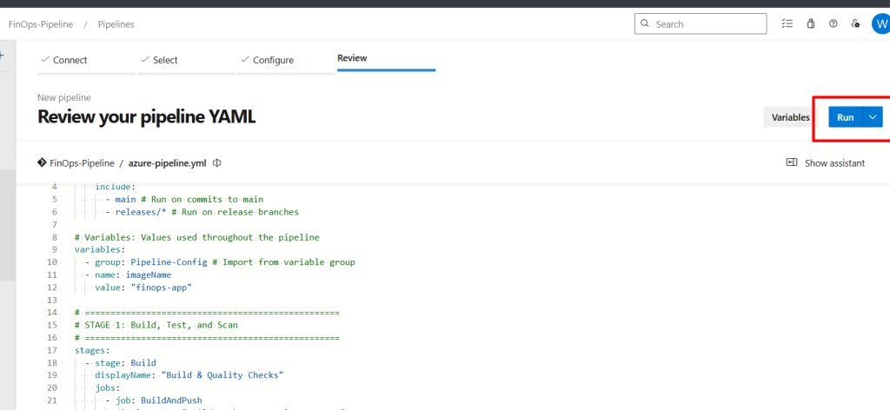Image resolution: width=890 pixels, height=410 pixels.
Task: Click the FinOps-Pipeline breadcrumb link
Action: click(41, 24)
